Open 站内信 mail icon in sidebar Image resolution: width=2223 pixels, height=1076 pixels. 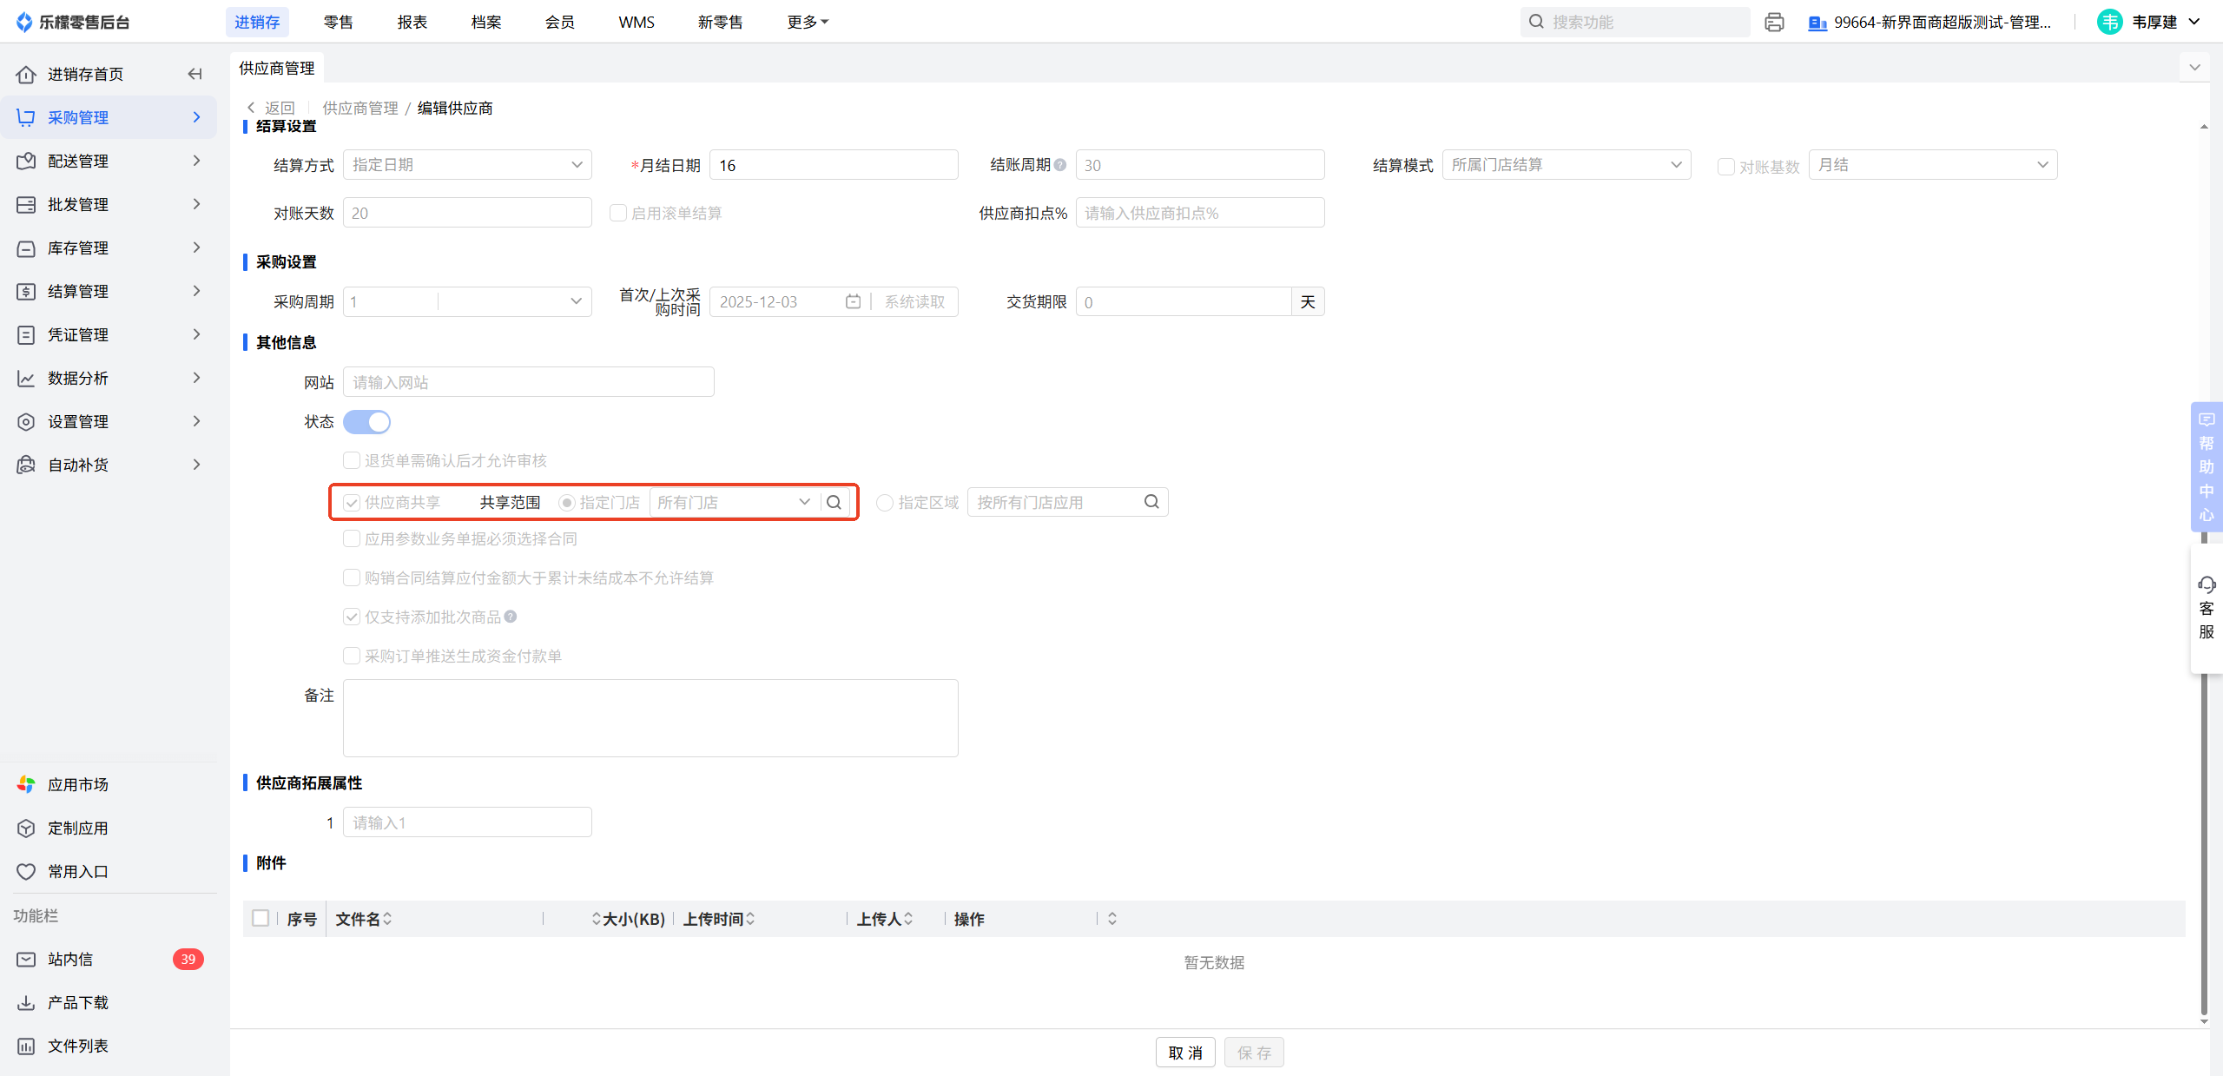[x=26, y=959]
